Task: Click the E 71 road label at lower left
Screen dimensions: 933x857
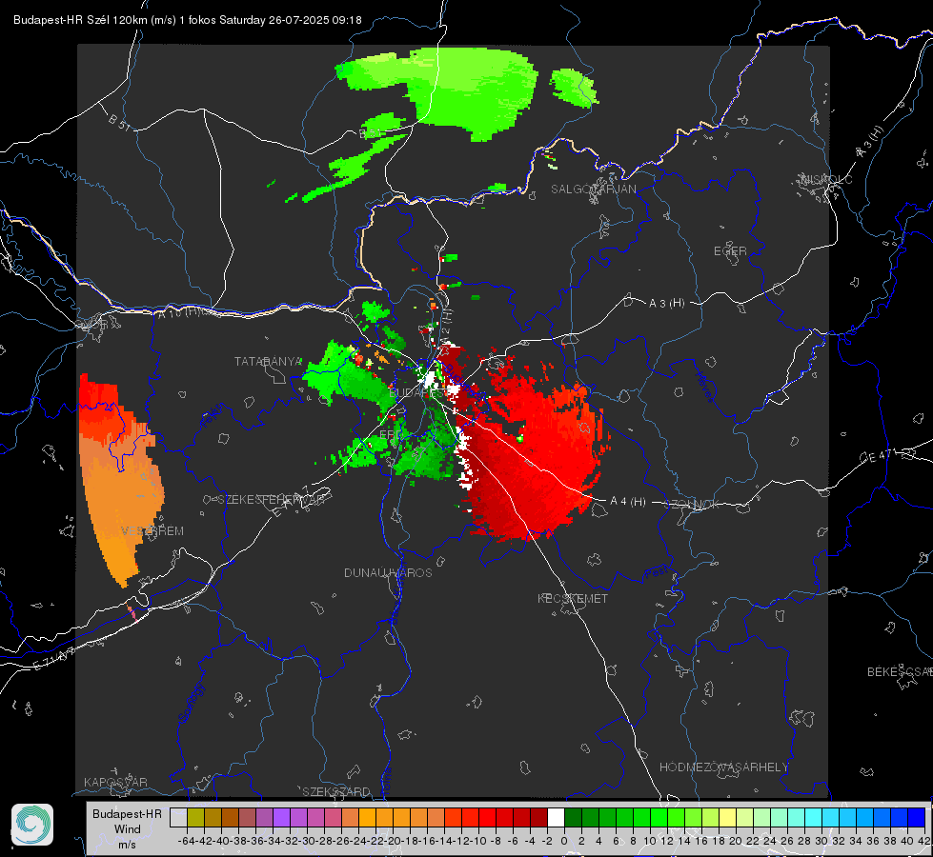Action: 54,658
